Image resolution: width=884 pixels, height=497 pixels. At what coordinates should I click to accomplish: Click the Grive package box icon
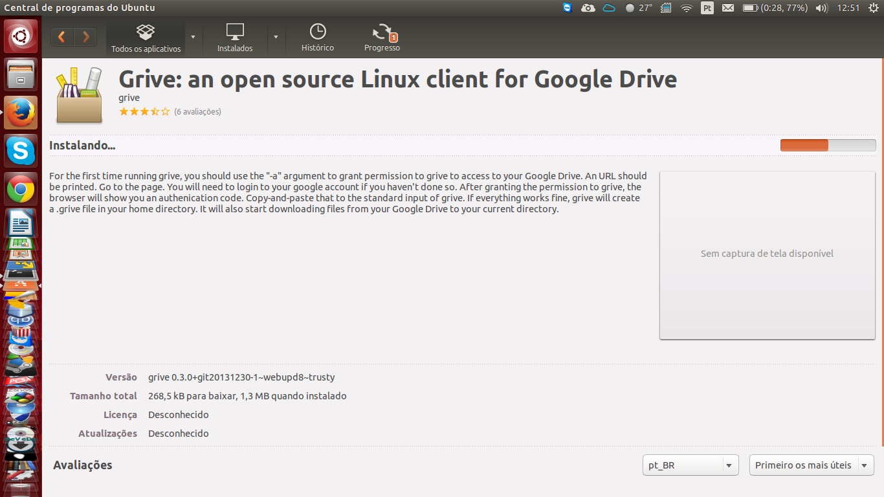79,94
